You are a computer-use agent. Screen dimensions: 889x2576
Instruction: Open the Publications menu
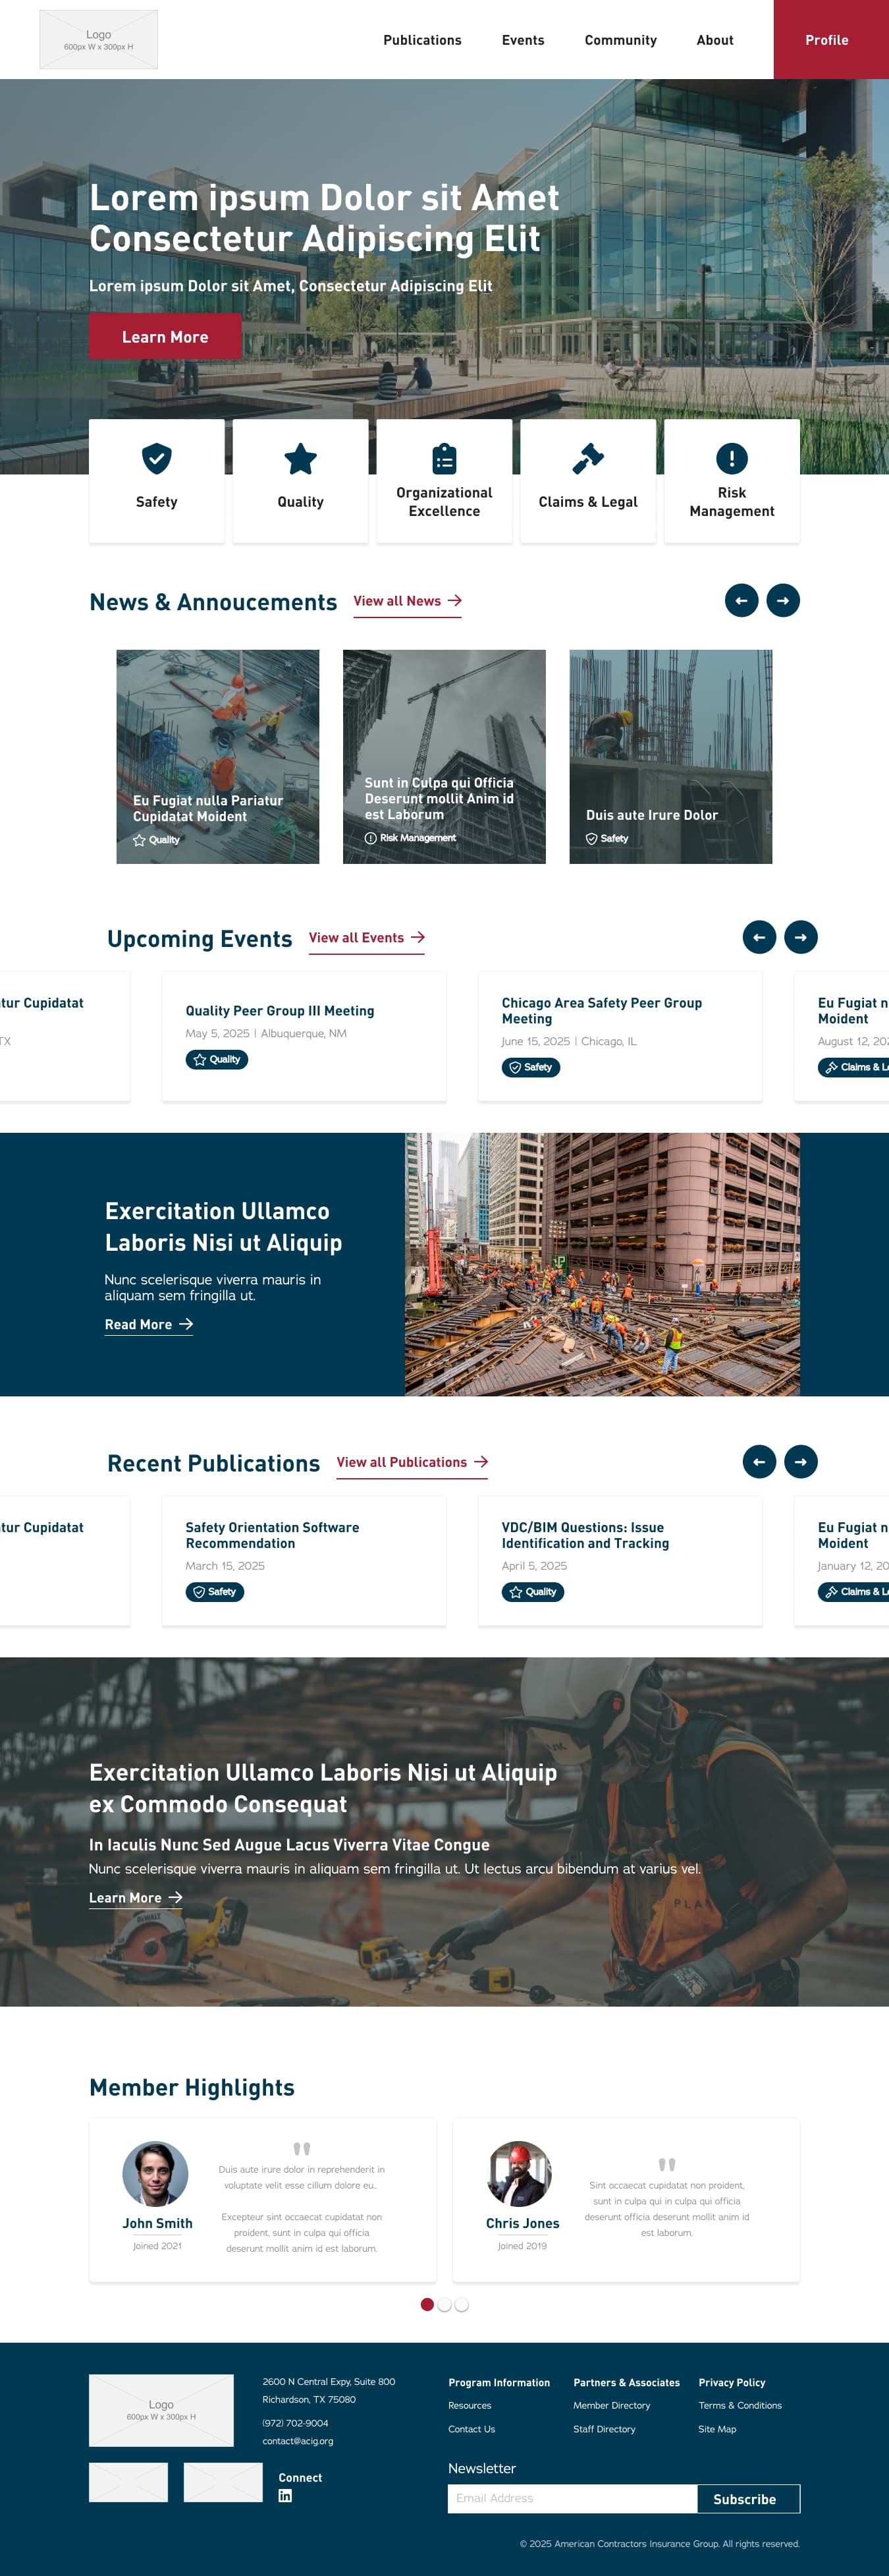pyautogui.click(x=423, y=40)
